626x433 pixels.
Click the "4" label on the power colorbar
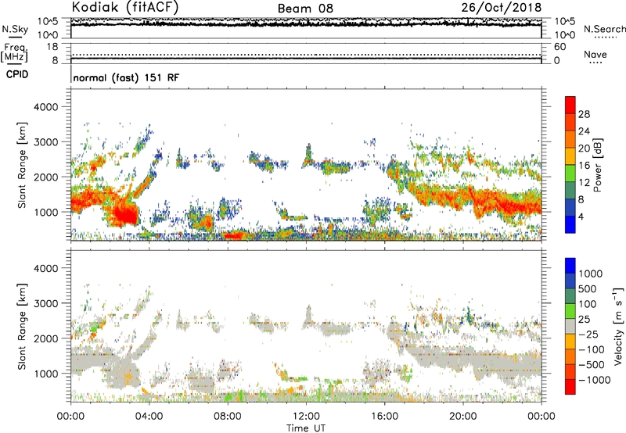coord(581,216)
